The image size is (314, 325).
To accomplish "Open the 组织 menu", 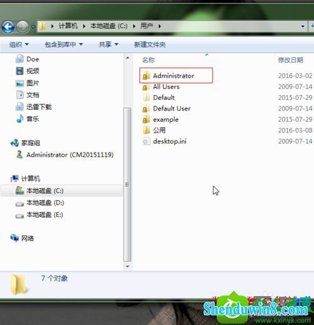I will pos(19,45).
